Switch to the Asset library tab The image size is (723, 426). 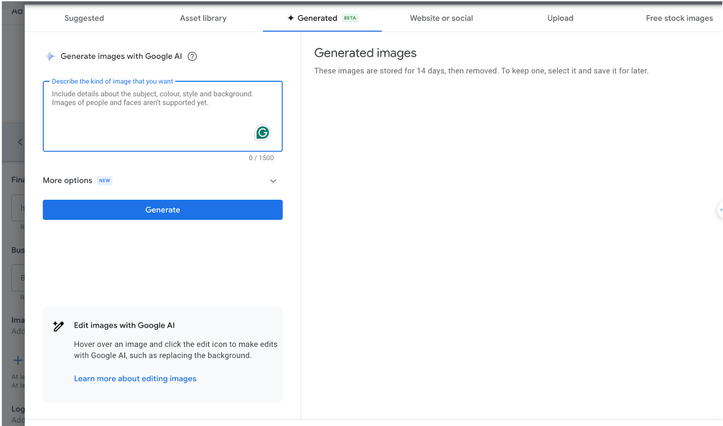coord(203,18)
